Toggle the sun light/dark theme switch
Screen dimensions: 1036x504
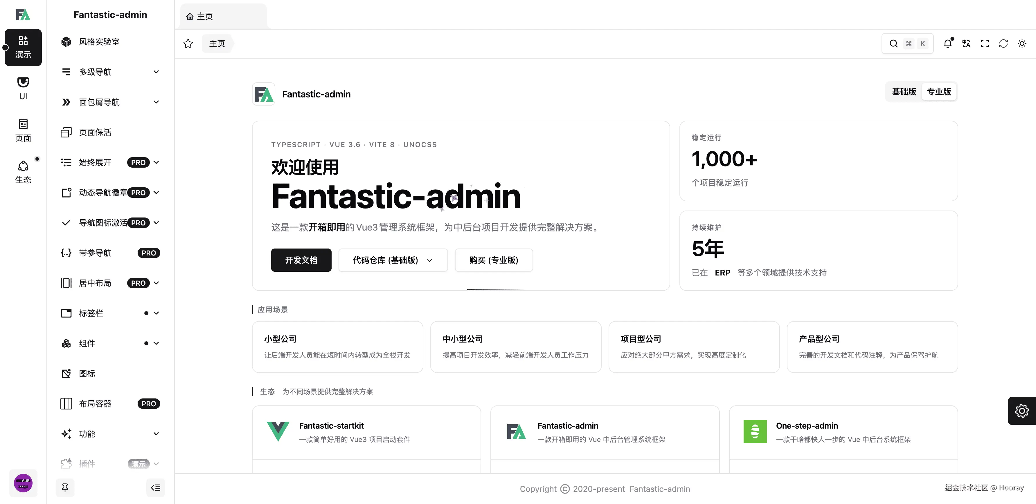pyautogui.click(x=1021, y=43)
